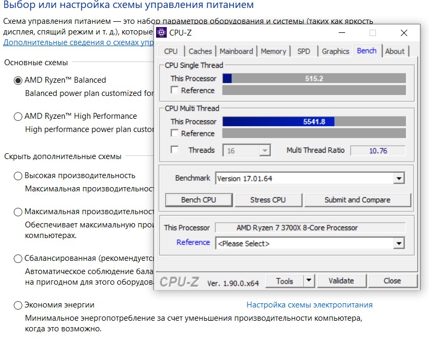Click the CPU-Z app icon in title bar
This screenshot has width=429, height=343.
(161, 32)
